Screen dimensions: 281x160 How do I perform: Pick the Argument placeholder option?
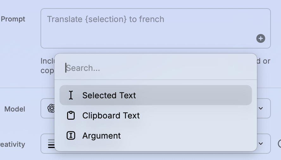(x=102, y=136)
